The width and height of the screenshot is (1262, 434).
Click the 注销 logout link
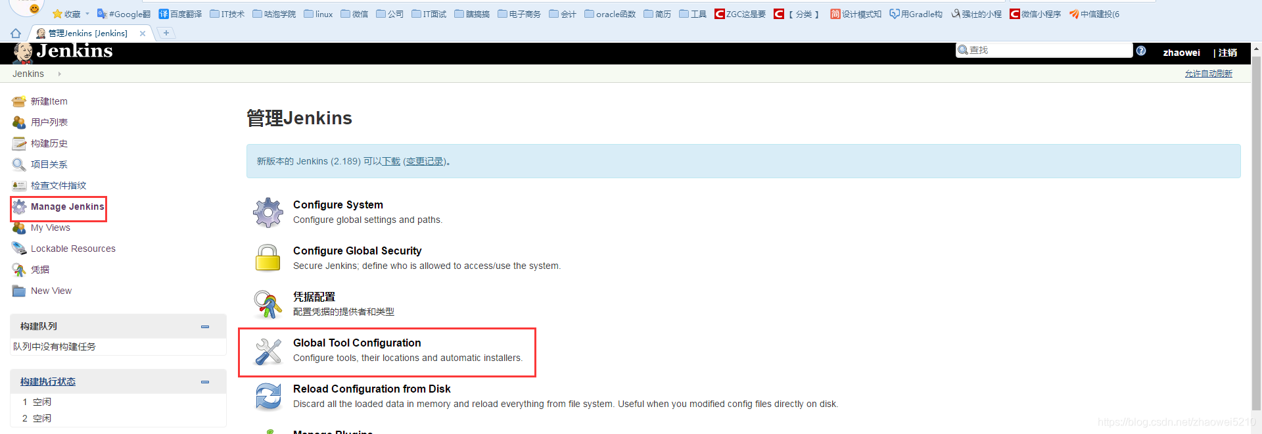(x=1227, y=53)
